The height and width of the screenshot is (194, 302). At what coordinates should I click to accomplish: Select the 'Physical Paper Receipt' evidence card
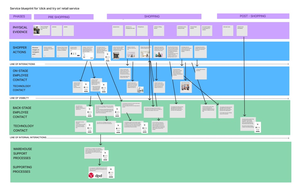[x=194, y=31]
